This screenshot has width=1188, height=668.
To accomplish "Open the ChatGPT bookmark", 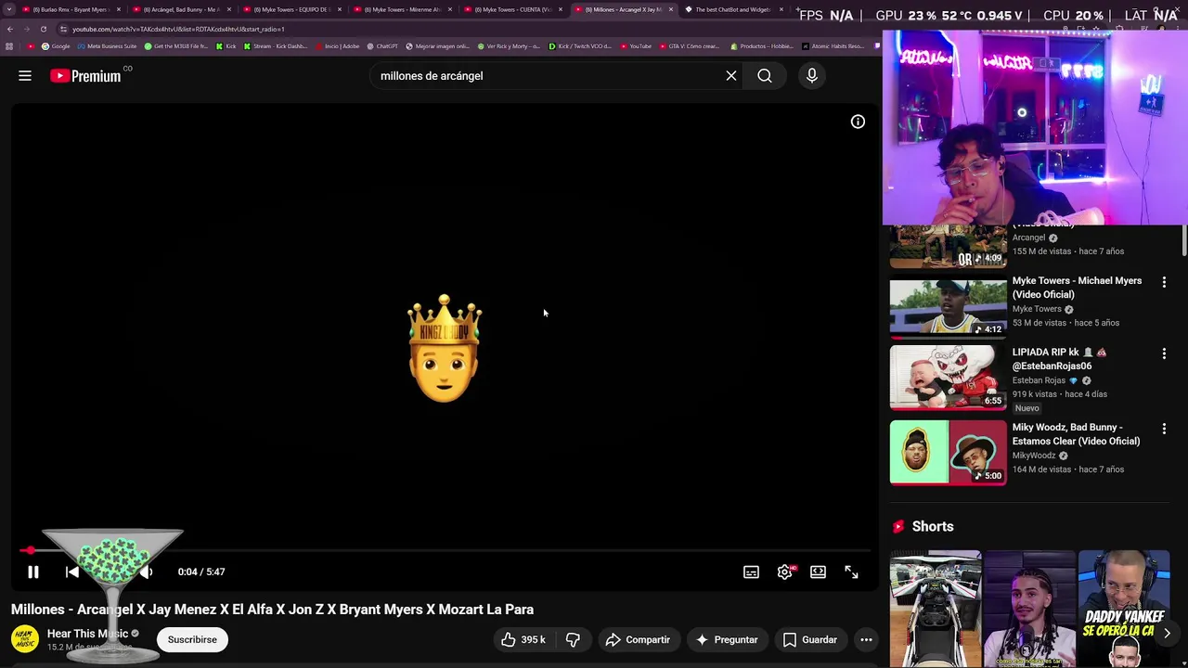I will click(382, 46).
